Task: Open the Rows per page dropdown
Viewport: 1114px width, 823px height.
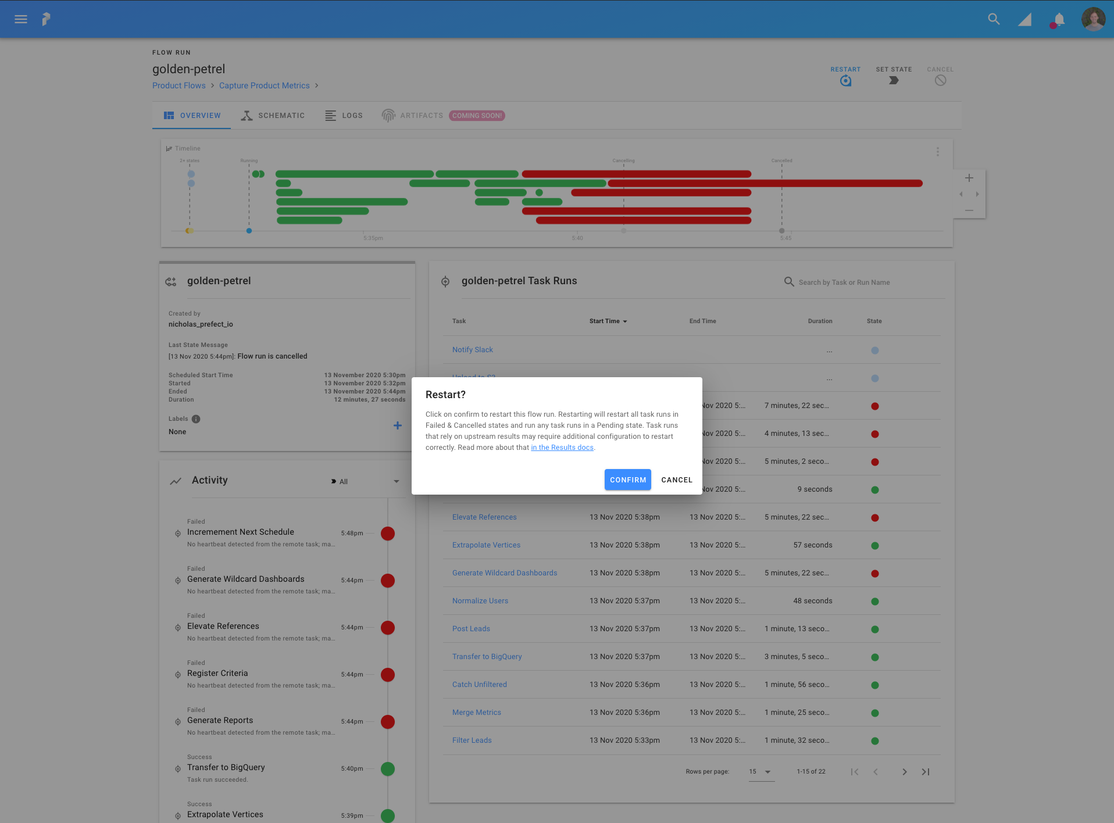Action: click(762, 772)
